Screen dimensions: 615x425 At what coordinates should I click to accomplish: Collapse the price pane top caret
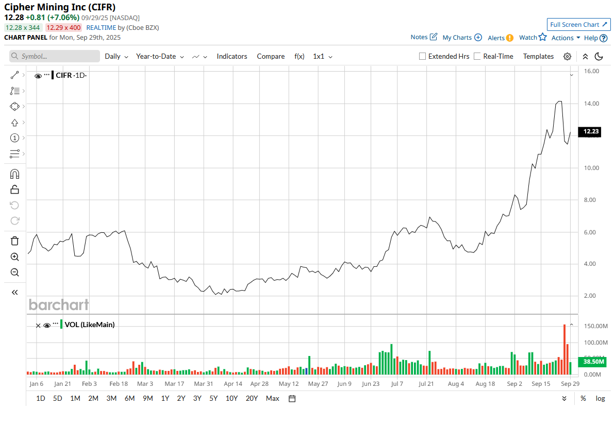572,75
